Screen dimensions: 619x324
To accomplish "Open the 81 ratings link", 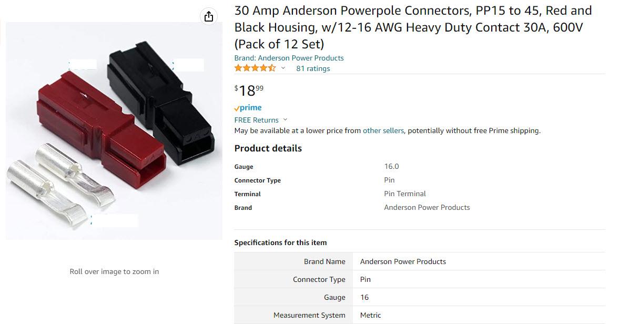I will tap(313, 68).
